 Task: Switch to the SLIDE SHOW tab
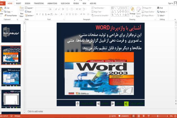[65, 4]
